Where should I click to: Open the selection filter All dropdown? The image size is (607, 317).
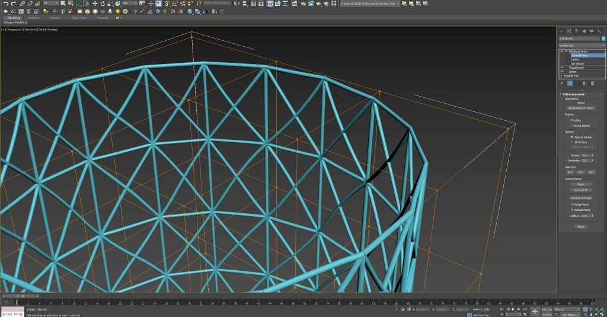[x=50, y=3]
